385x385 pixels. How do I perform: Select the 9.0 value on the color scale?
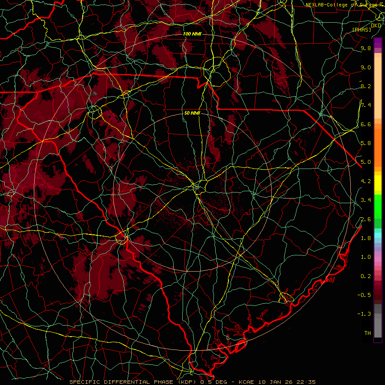tap(366, 68)
